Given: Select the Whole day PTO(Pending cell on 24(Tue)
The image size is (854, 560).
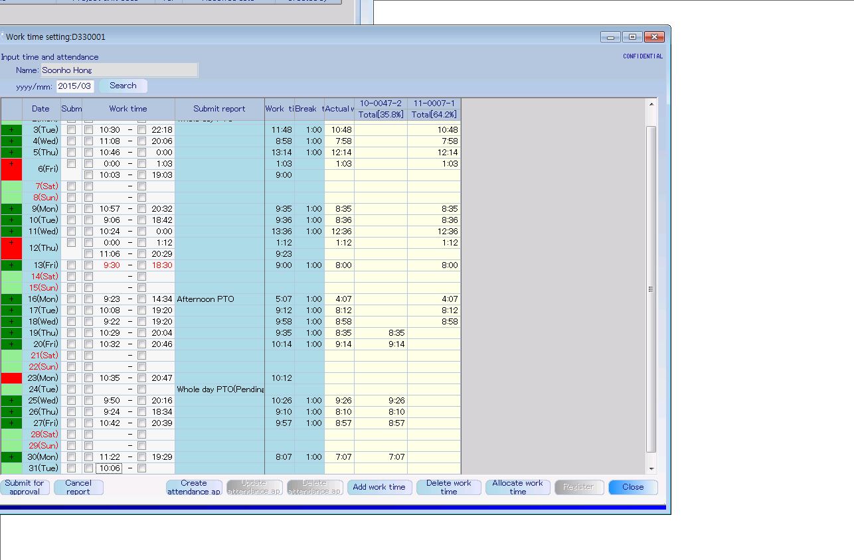Looking at the screenshot, I should (219, 389).
